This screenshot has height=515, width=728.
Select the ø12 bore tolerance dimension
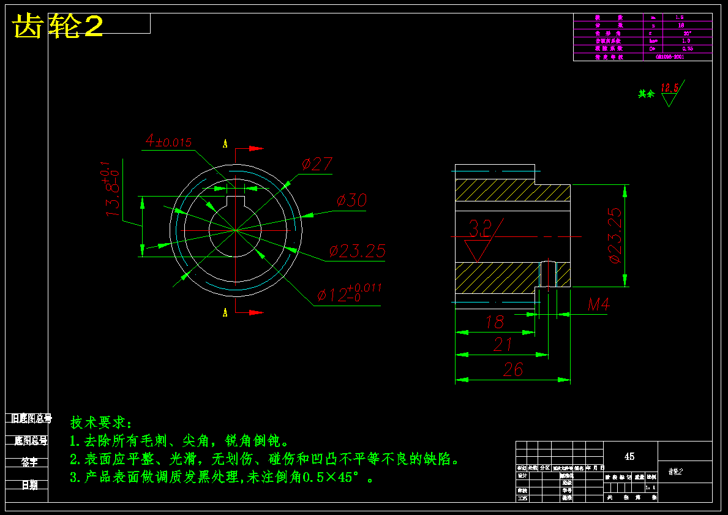349,293
